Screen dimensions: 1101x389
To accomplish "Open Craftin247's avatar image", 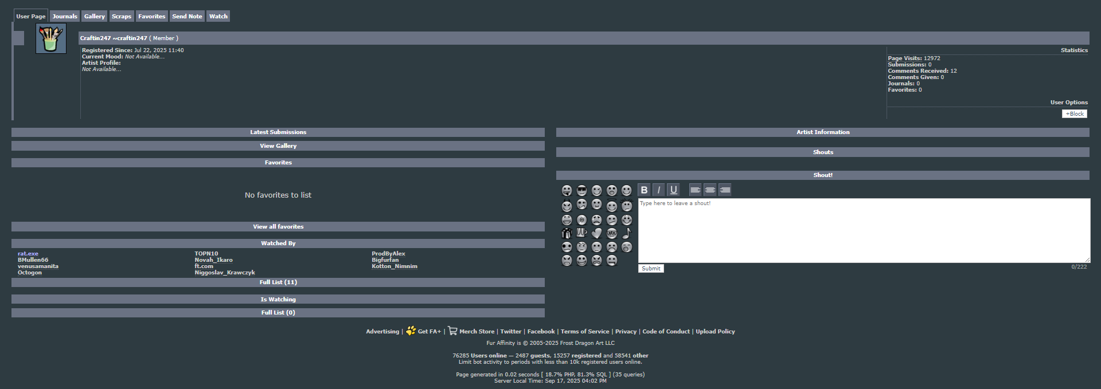I will 51,38.
